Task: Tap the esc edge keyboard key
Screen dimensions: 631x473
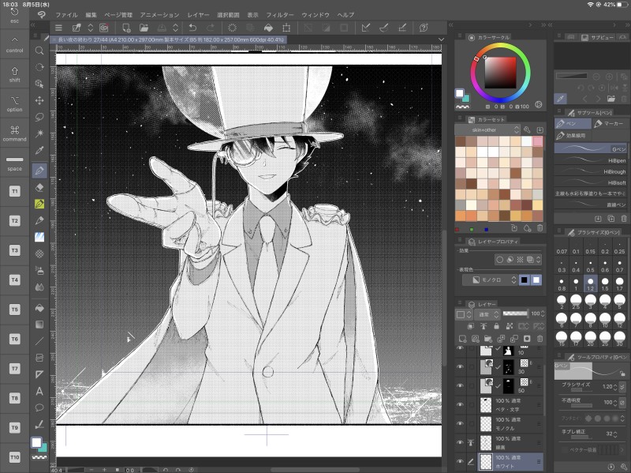Action: pyautogui.click(x=14, y=15)
